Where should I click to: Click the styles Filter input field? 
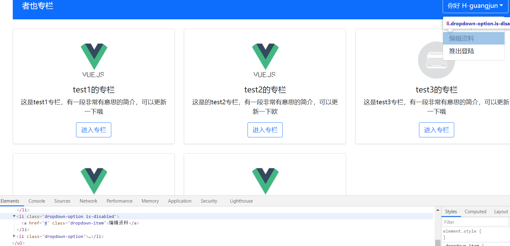(x=475, y=222)
